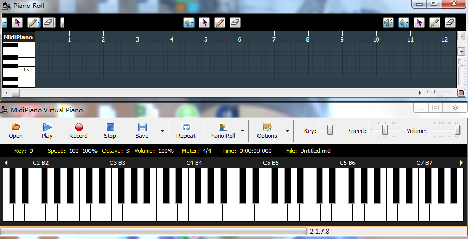Pick the pencil tool in the right toolbar group
468x239 pixels.
(x=434, y=22)
